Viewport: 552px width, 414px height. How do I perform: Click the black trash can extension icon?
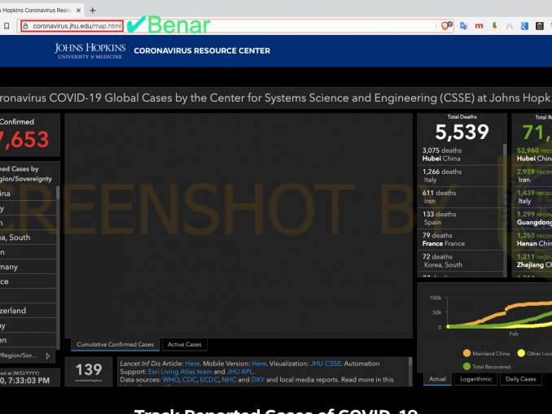[539, 26]
